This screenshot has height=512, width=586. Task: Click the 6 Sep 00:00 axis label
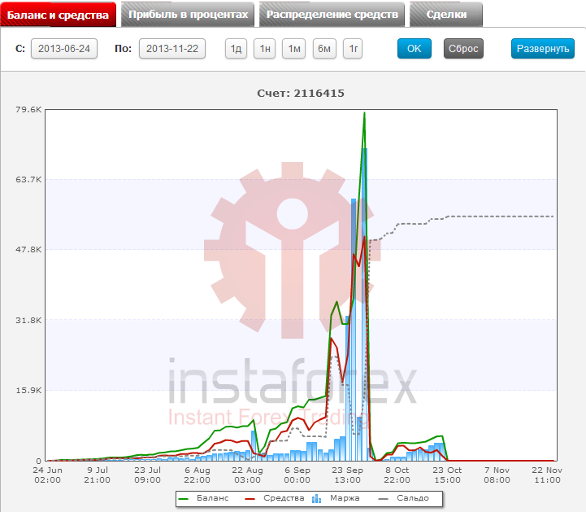pos(297,475)
